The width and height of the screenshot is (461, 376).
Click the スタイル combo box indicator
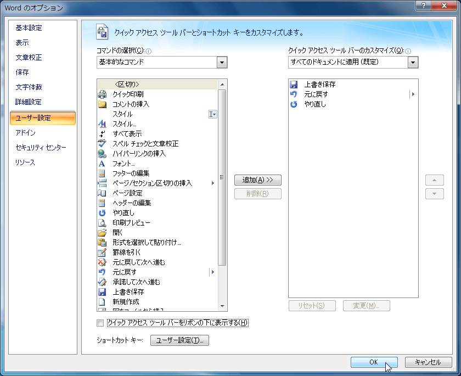212,114
